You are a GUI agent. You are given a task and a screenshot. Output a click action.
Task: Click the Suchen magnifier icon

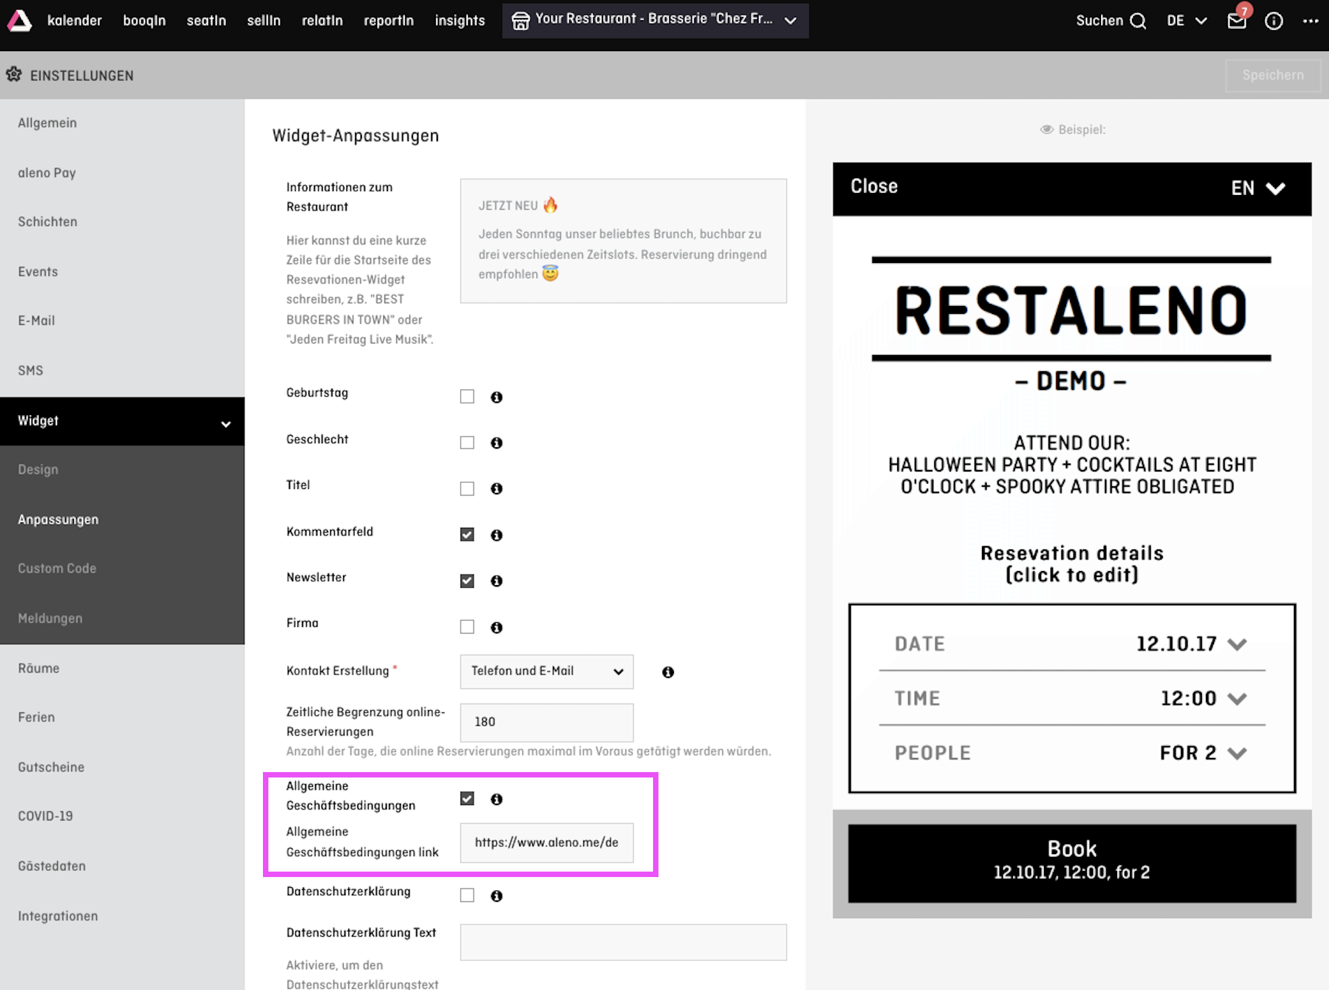tap(1138, 21)
